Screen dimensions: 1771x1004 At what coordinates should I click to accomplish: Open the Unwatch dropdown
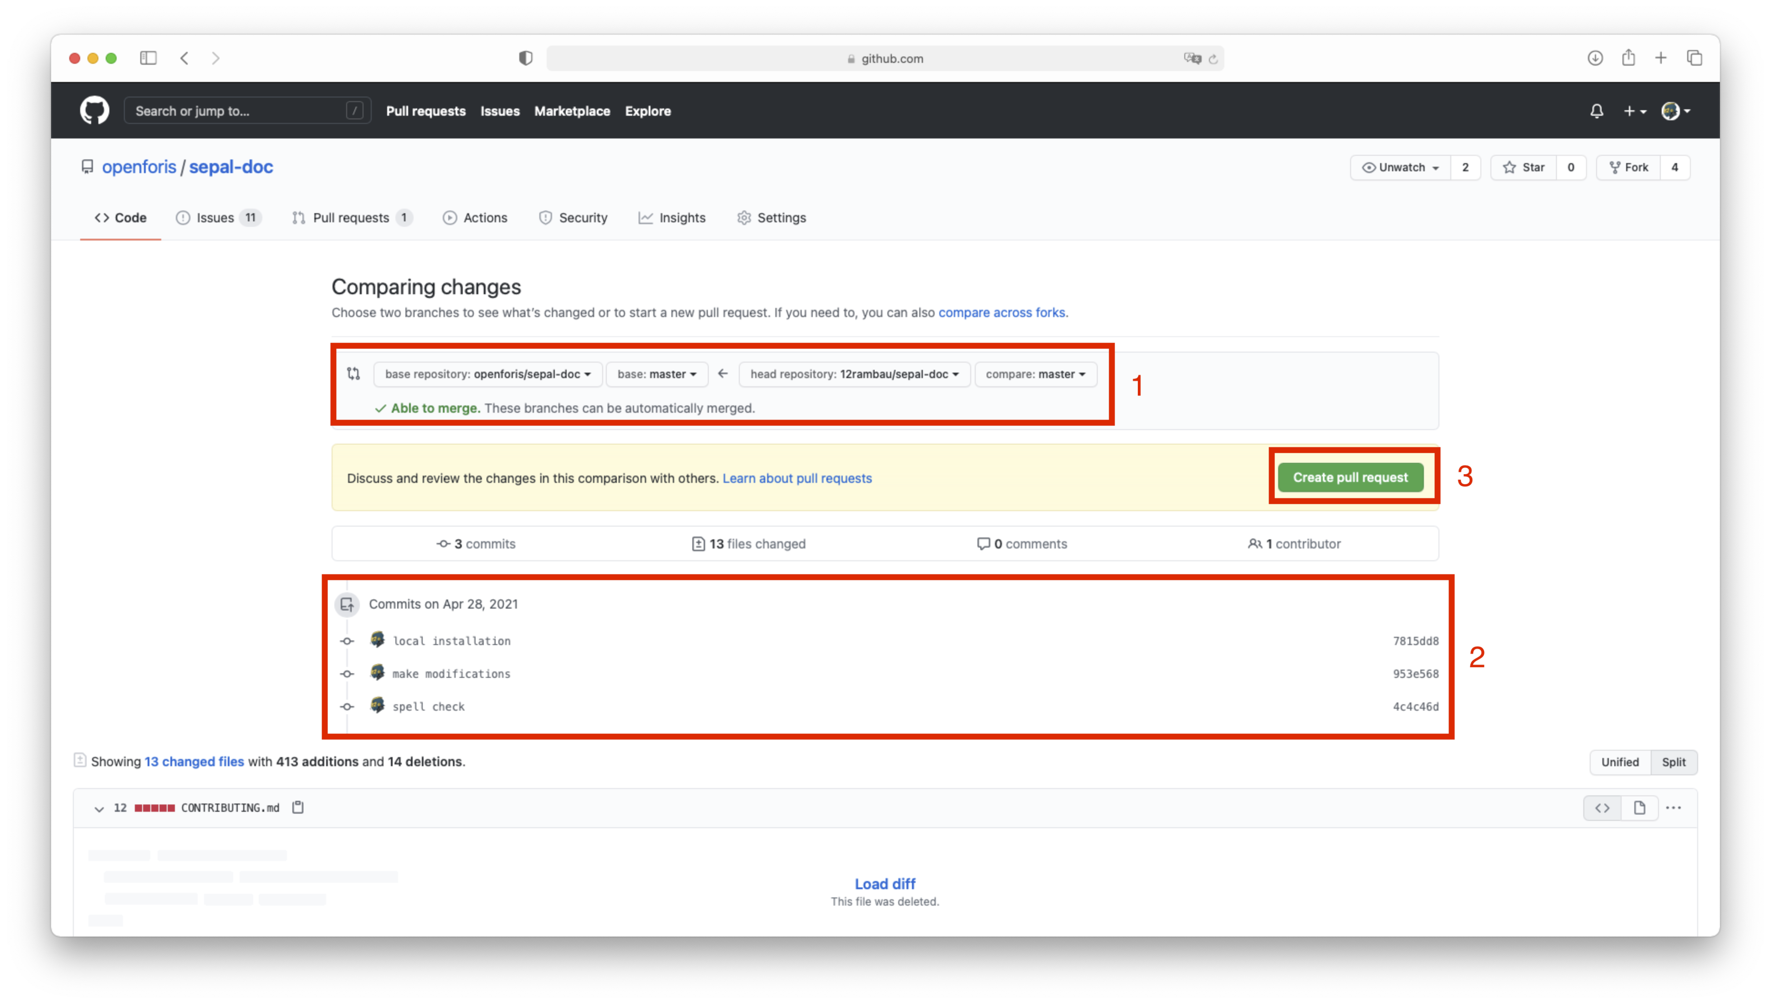click(1400, 168)
